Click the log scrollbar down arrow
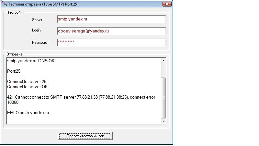Image resolution: width=259 pixels, height=146 pixels. (x=163, y=121)
